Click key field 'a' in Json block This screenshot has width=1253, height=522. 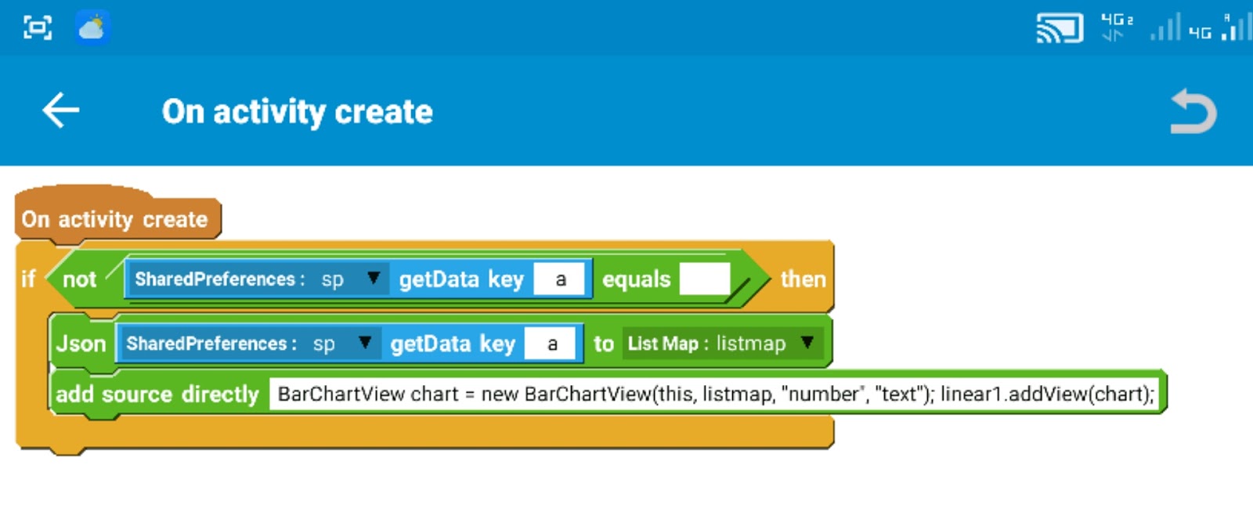point(552,344)
